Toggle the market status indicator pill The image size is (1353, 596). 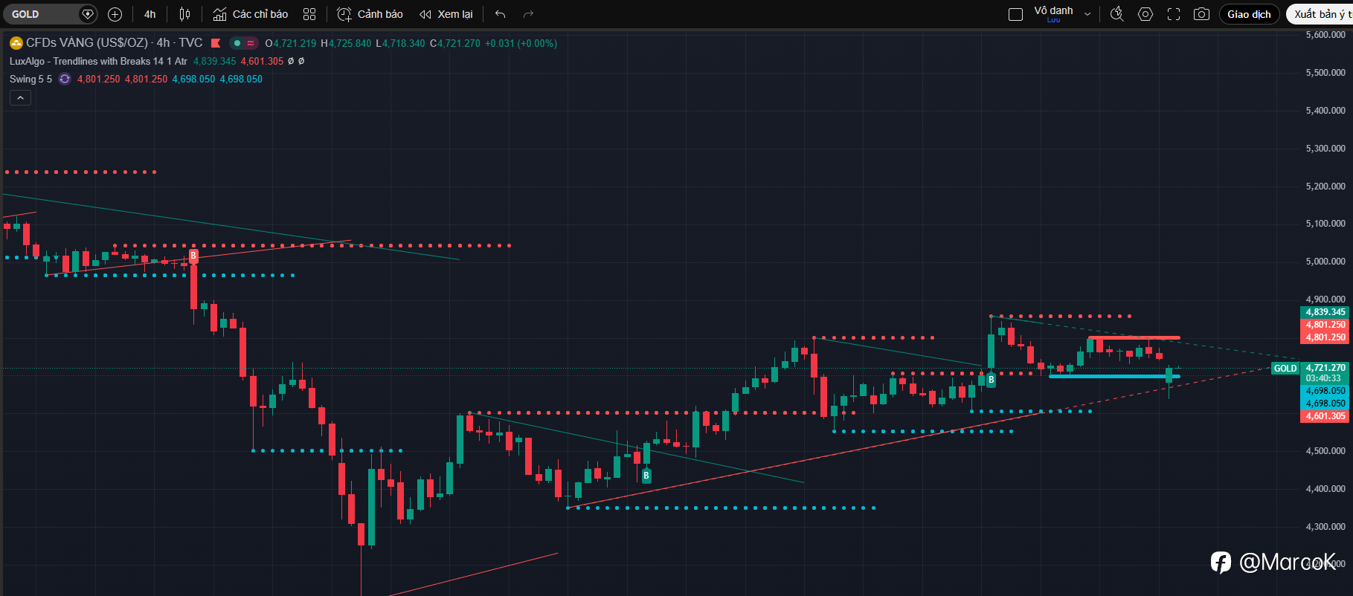[244, 43]
